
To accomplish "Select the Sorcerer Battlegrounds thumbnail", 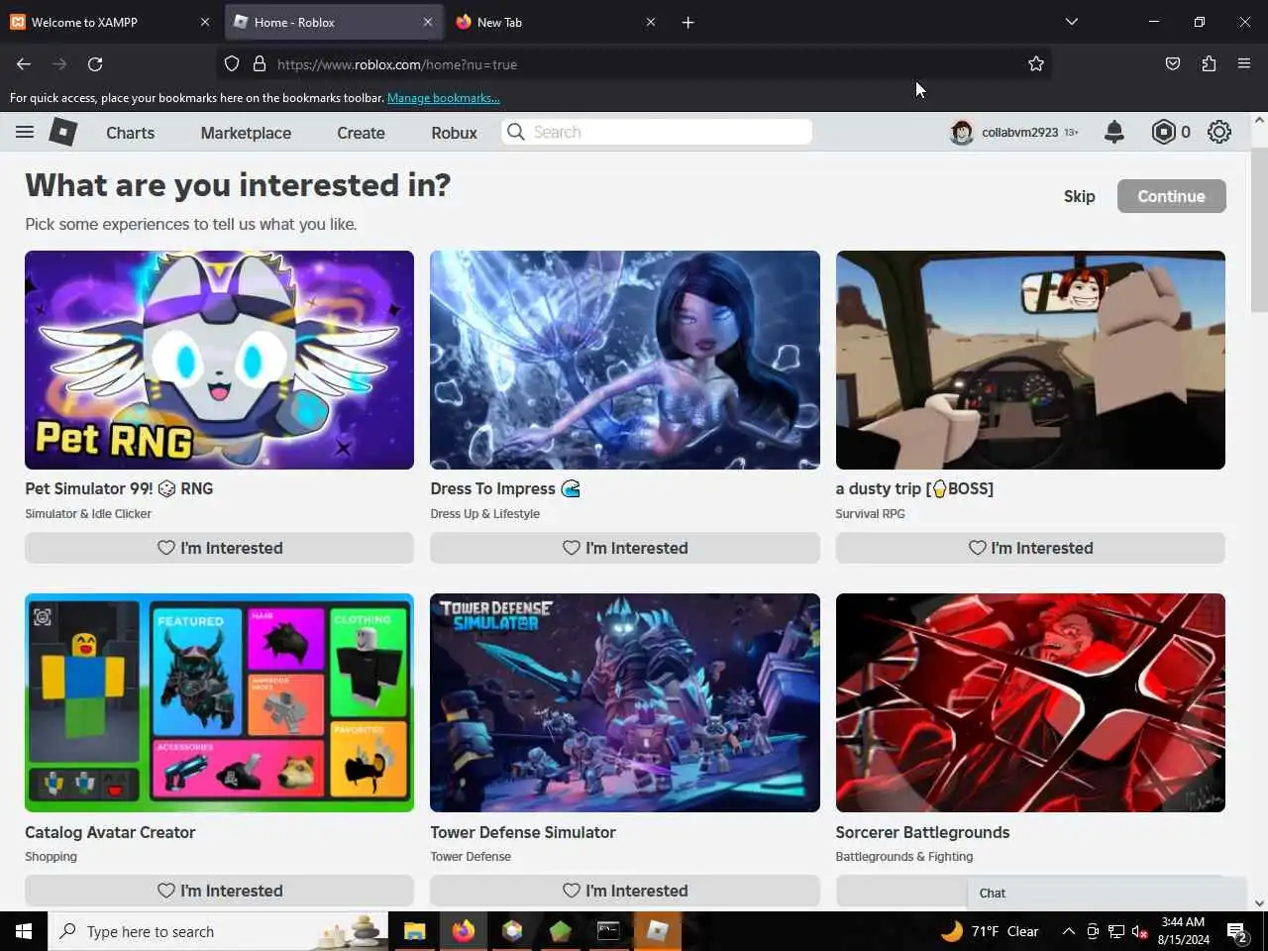I will [1030, 702].
